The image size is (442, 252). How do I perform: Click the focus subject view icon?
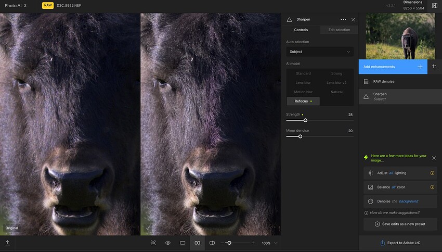point(153,243)
